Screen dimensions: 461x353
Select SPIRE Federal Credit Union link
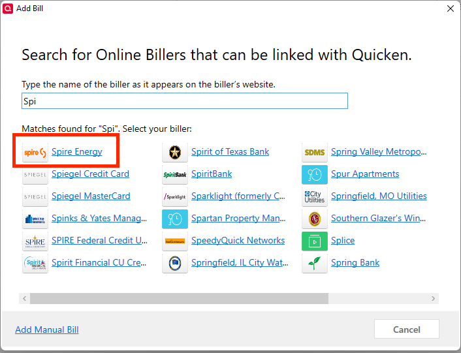click(x=100, y=240)
